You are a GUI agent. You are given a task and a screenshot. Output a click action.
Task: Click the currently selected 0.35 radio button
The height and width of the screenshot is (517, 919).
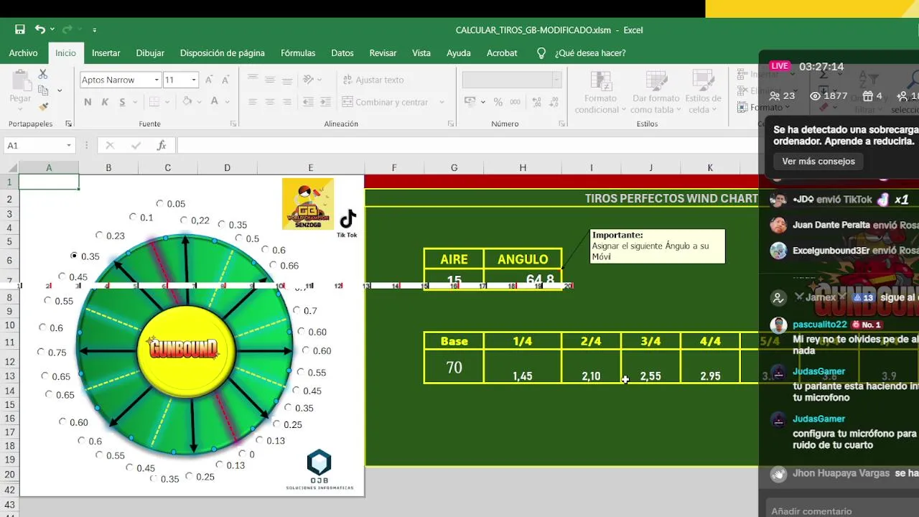tap(74, 256)
